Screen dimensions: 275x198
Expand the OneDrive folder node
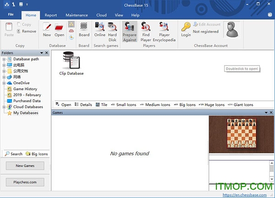click(4, 83)
